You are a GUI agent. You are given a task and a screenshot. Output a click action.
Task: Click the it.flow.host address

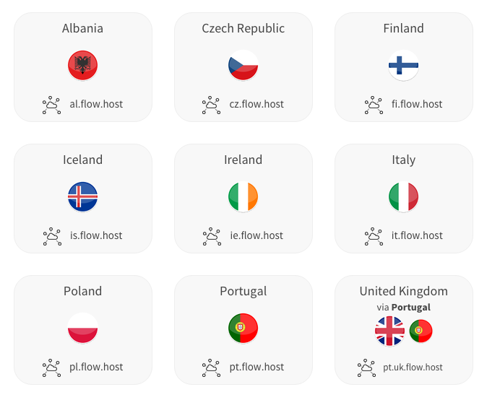417,235
